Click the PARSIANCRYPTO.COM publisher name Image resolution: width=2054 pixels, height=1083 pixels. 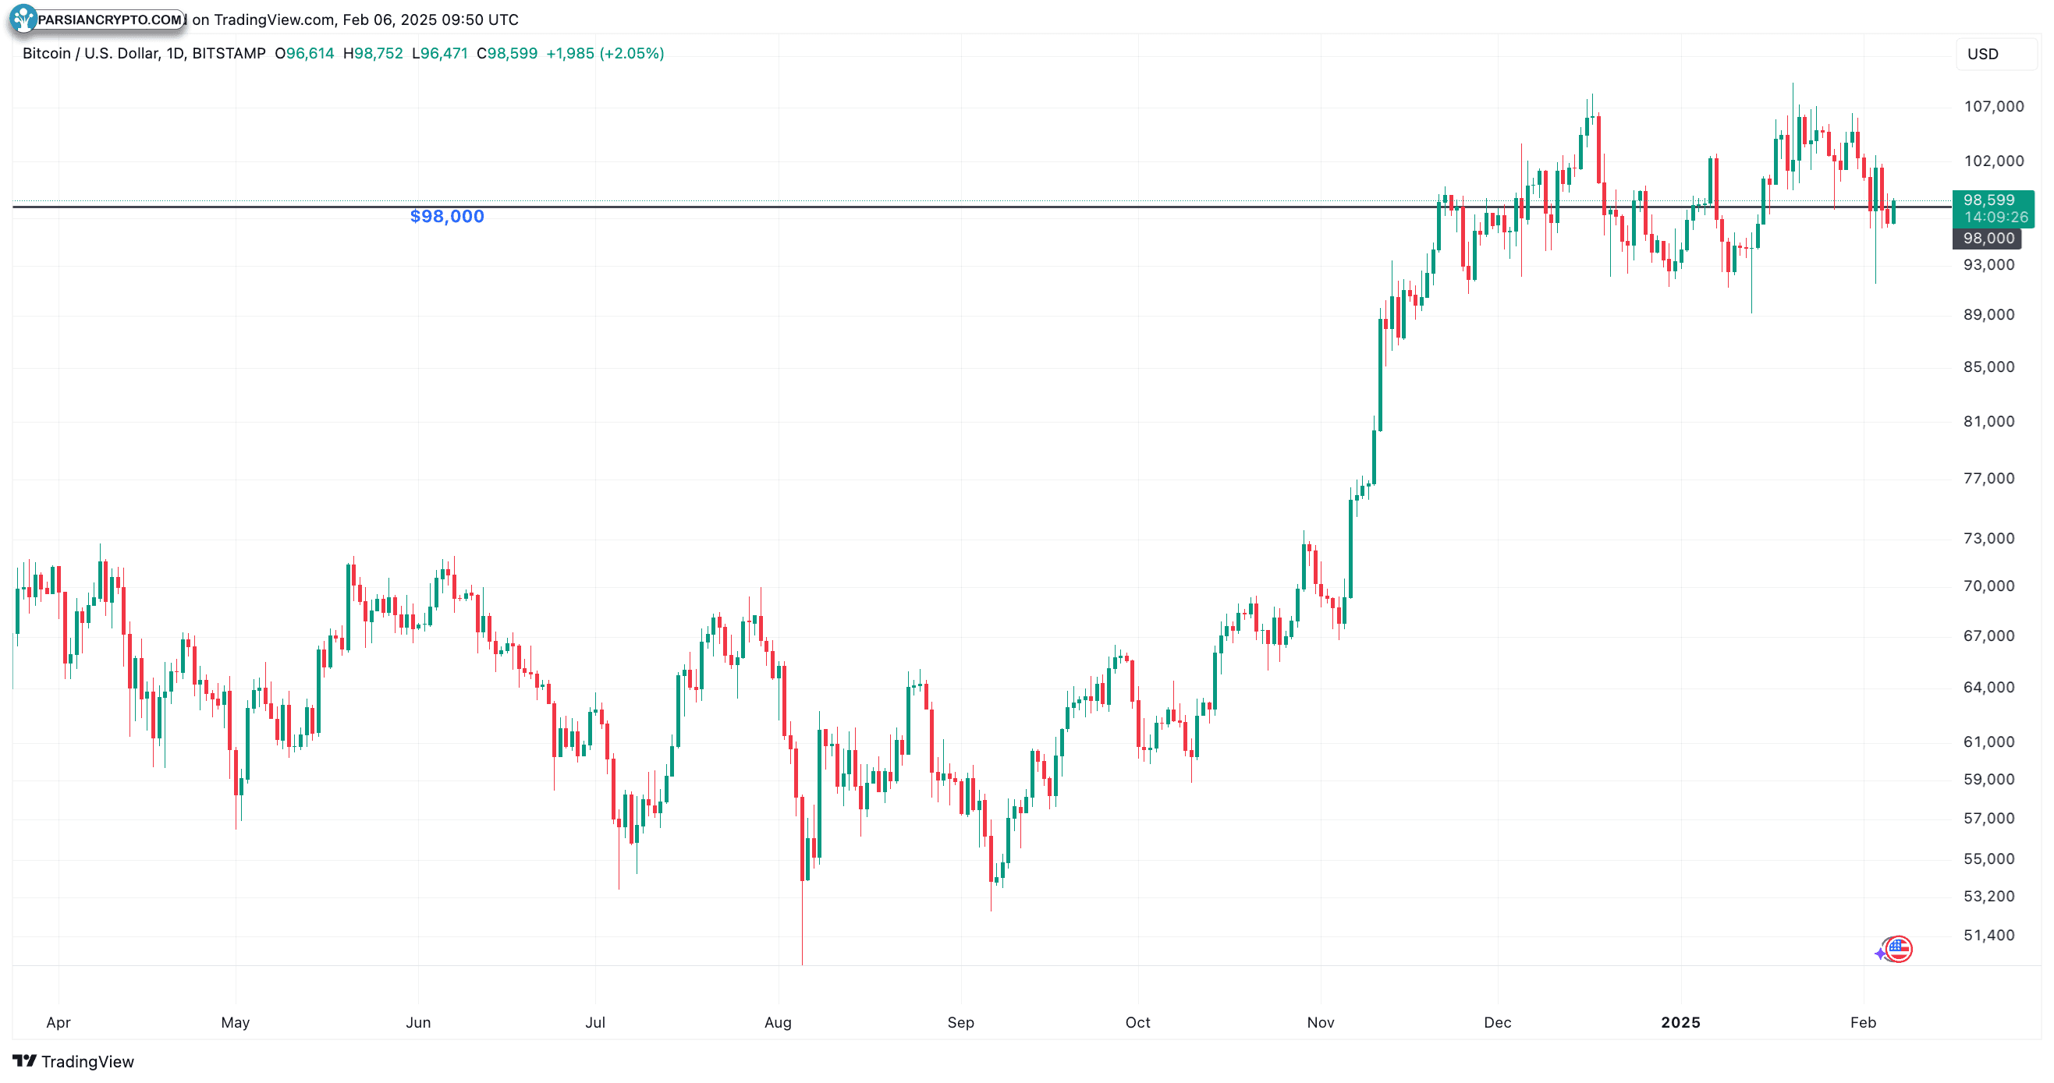coord(111,19)
